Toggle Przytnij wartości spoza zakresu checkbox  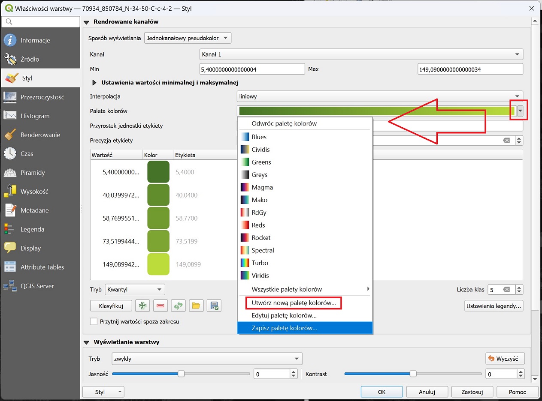tap(94, 321)
